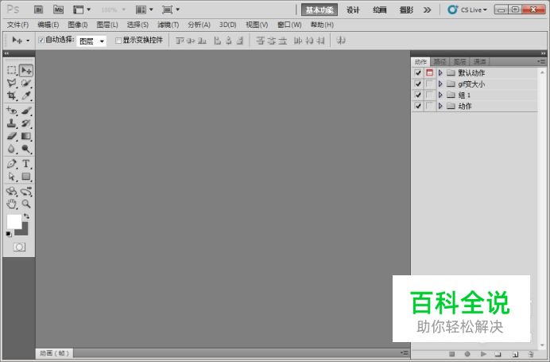This screenshot has height=362, width=550.
Task: Switch to the 路径 panel tab
Action: pos(440,62)
